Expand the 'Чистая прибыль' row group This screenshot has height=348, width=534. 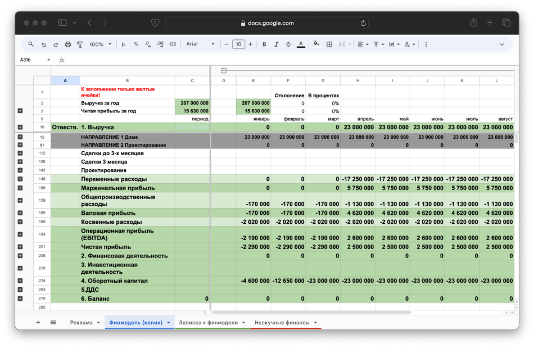pos(20,247)
